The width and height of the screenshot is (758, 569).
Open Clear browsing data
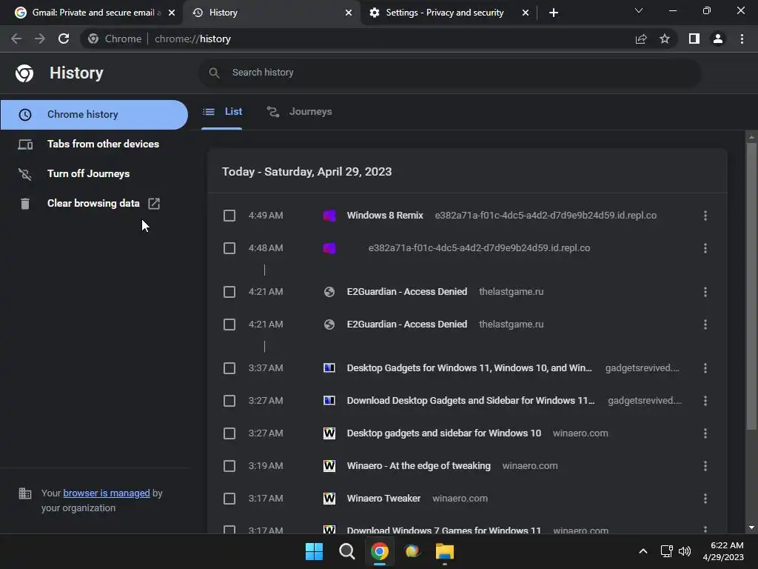point(93,203)
